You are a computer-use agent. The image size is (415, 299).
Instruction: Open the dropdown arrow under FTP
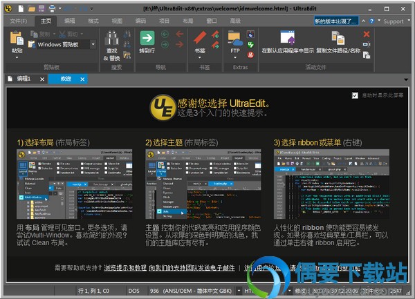point(235,57)
